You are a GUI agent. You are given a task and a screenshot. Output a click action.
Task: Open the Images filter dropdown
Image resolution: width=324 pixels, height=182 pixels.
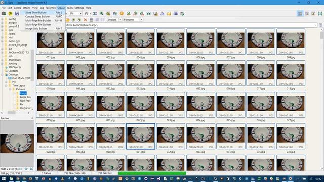[120, 20]
